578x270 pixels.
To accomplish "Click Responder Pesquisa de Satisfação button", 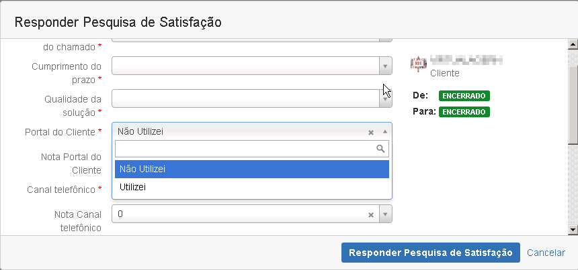I will 431,253.
